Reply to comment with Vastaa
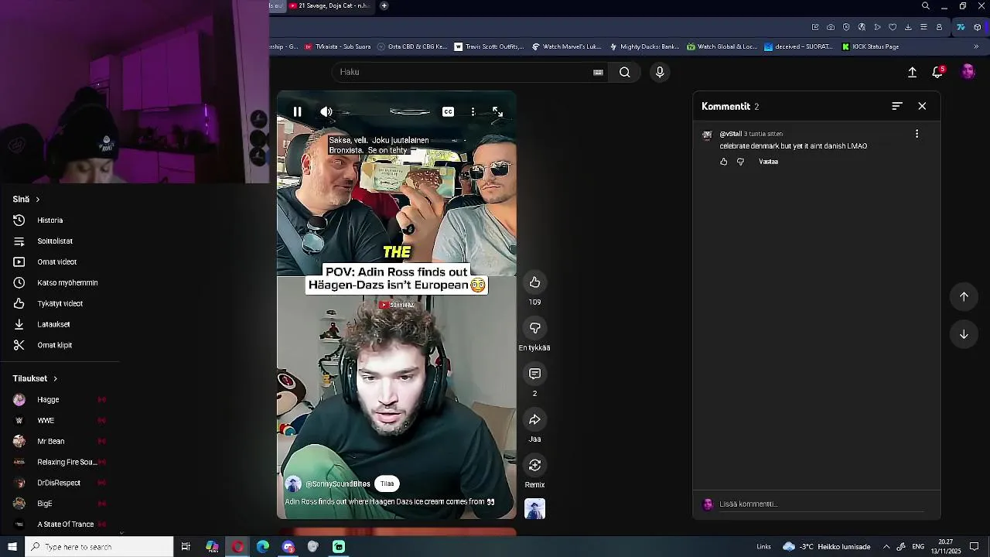The width and height of the screenshot is (990, 557). pyautogui.click(x=768, y=162)
